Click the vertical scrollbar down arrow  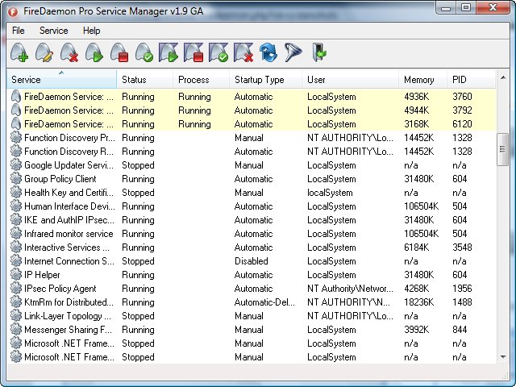502,357
